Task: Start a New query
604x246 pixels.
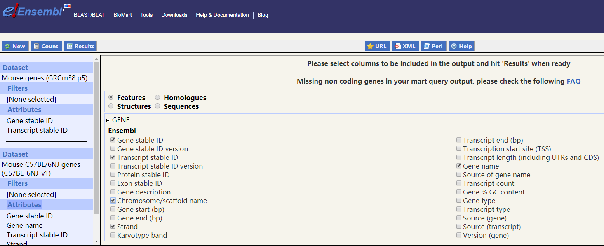Action: click(15, 46)
